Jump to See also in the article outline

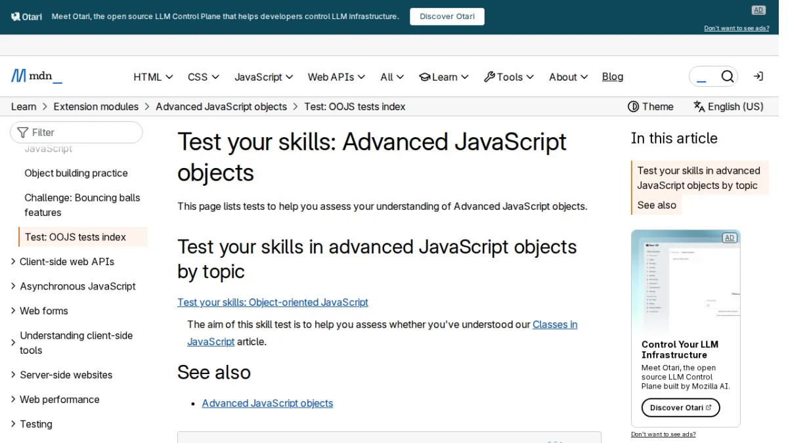pyautogui.click(x=657, y=205)
